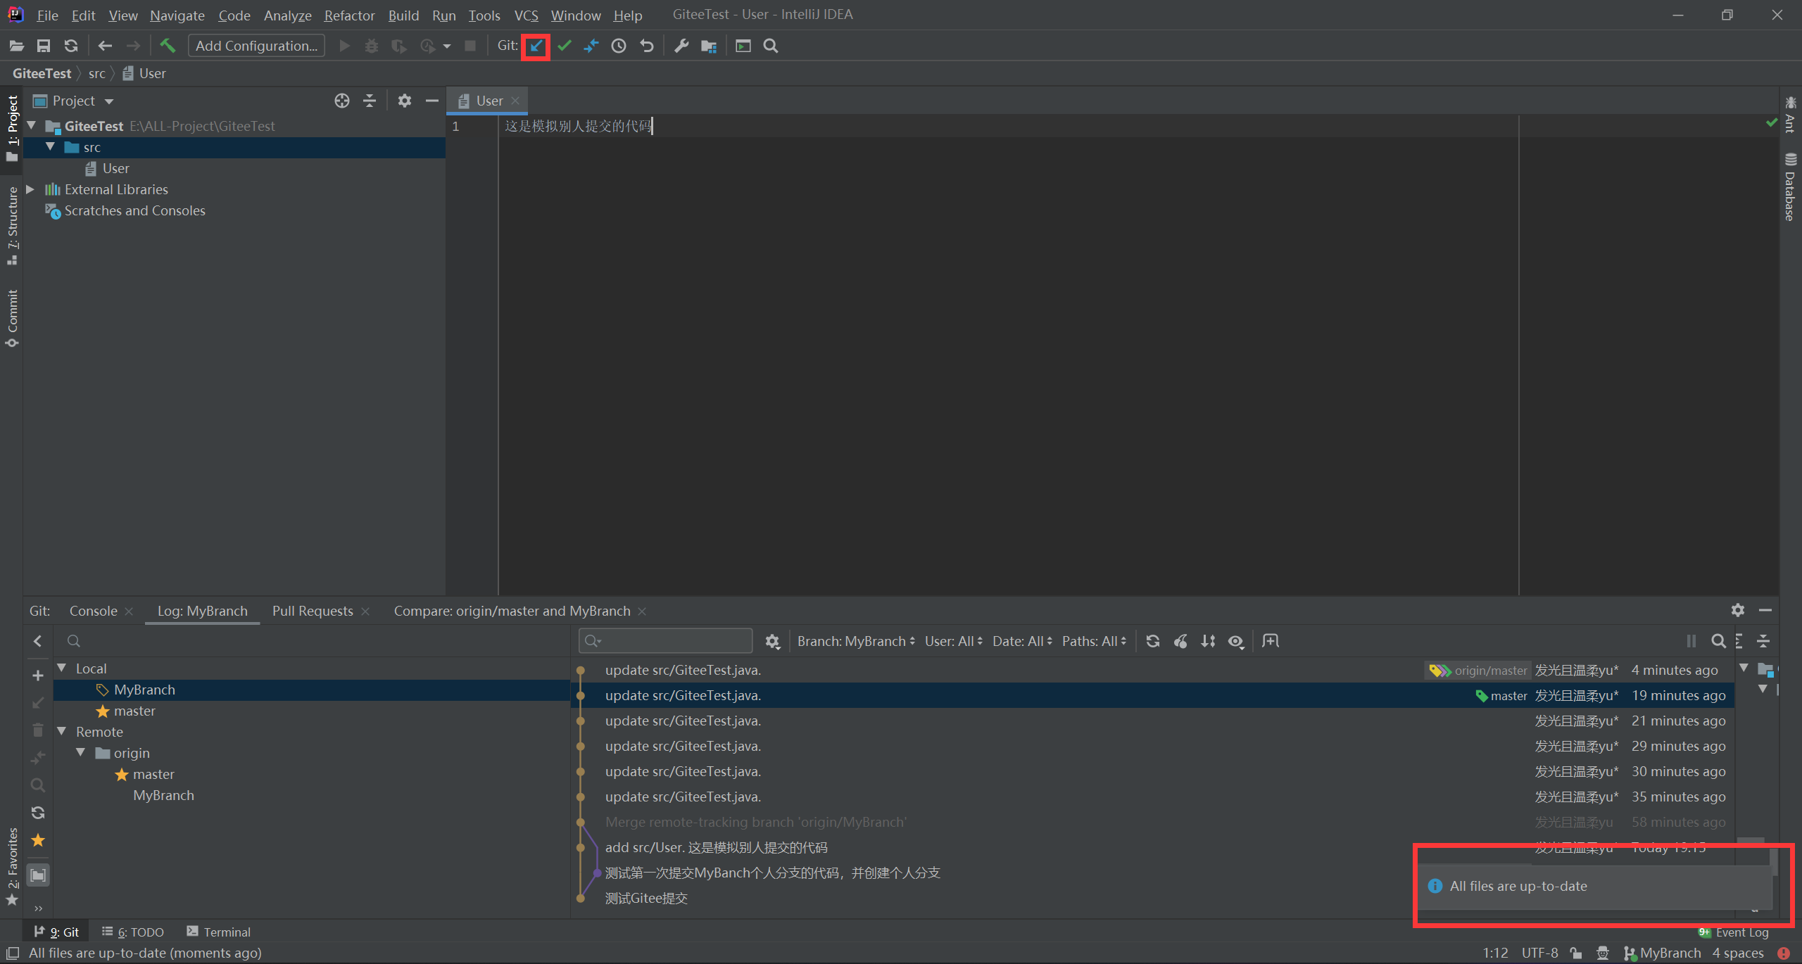Open the Project view dropdown arrow
Screen dimensions: 1802x964
[x=109, y=102]
